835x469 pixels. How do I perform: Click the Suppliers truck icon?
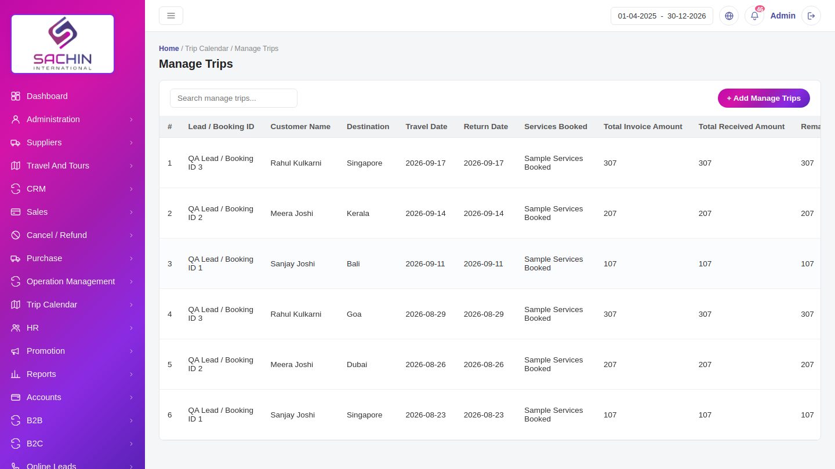click(x=16, y=142)
